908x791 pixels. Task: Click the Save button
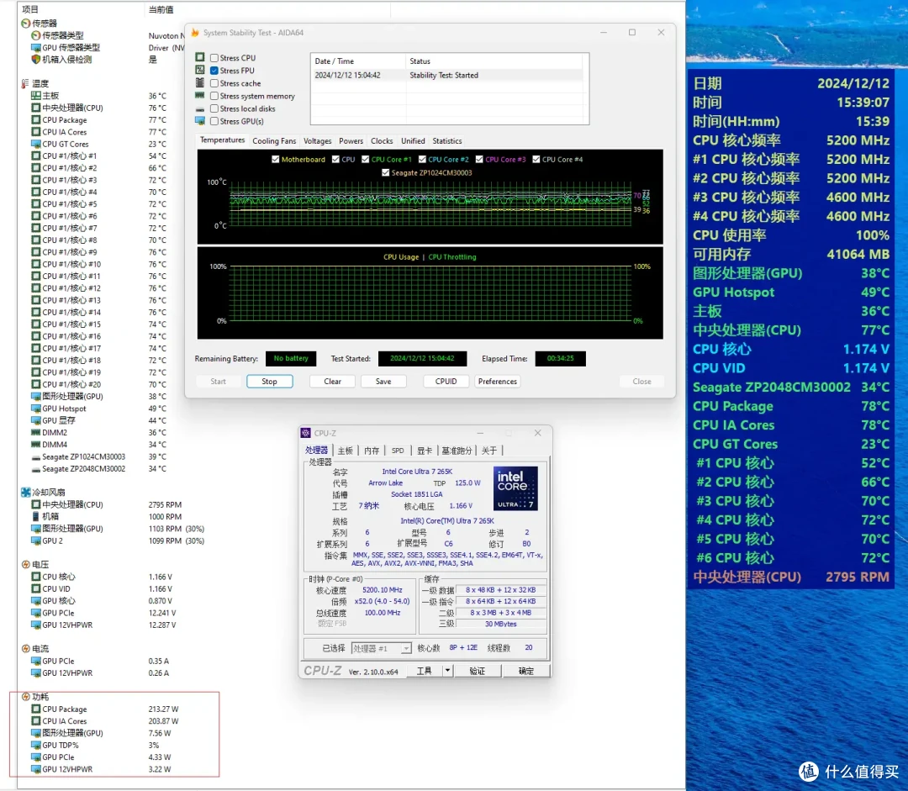pos(383,382)
